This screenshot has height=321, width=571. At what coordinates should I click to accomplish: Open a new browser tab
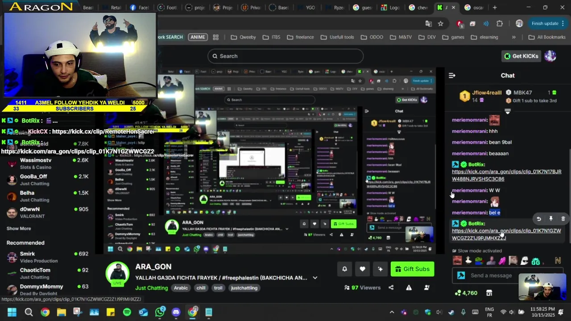point(495,8)
